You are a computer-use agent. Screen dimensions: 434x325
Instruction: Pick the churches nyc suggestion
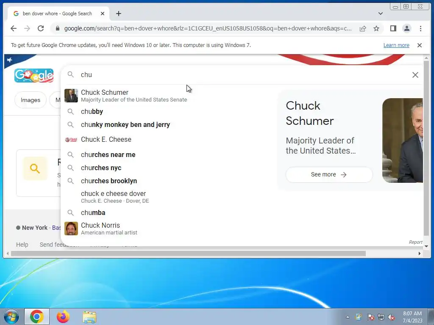[169, 168]
